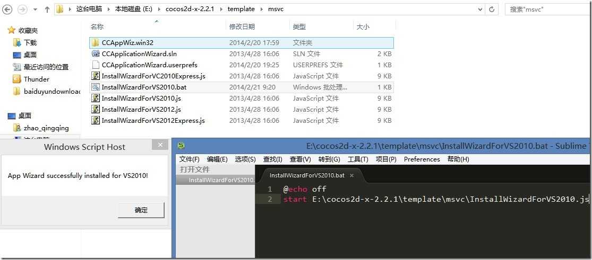Image resolution: width=592 pixels, height=260 pixels.
Task: Open 编辑(E) menu in Sublime Text
Action: point(217,159)
